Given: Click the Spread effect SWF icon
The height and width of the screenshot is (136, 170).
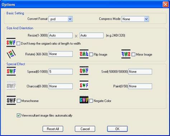Looking at the screenshot, I should [x=11, y=71].
